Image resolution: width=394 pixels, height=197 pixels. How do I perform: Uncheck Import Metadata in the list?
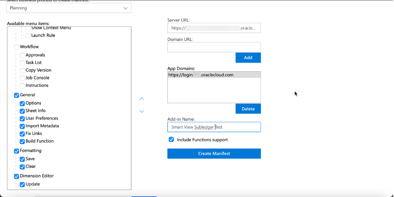tap(22, 126)
